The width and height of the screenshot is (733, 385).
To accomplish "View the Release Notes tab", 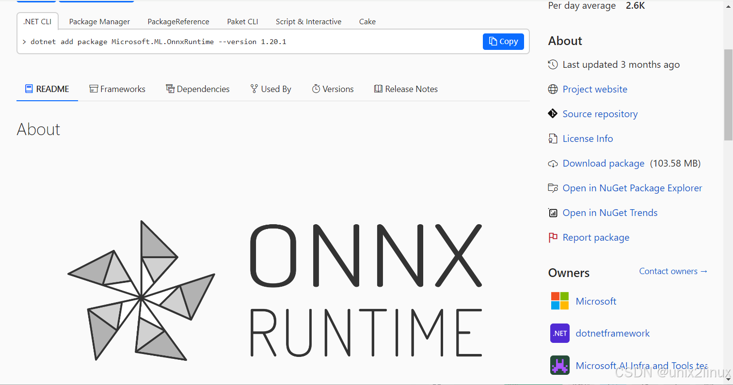I will point(406,89).
